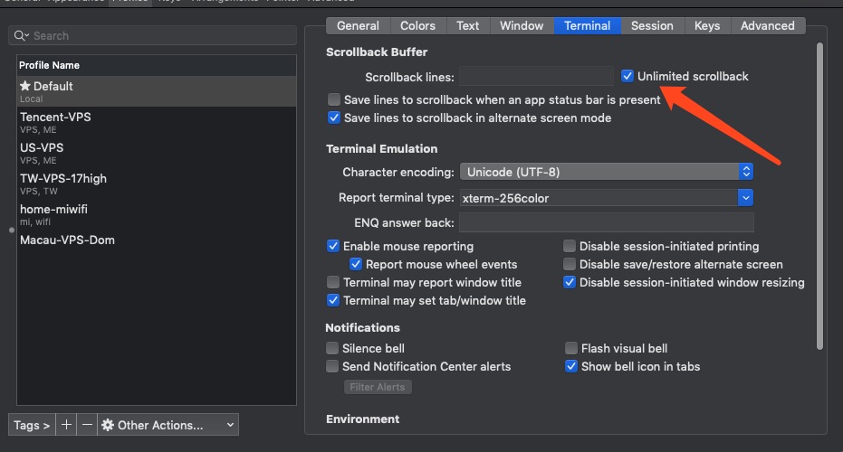Open Other Actions gear menu
Viewport: 843px width, 452px height.
(168, 425)
